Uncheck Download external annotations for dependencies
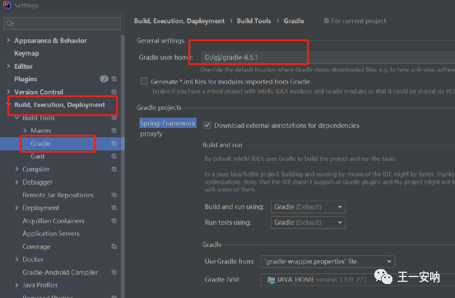Viewport: 455px width, 298px height. pyautogui.click(x=207, y=126)
